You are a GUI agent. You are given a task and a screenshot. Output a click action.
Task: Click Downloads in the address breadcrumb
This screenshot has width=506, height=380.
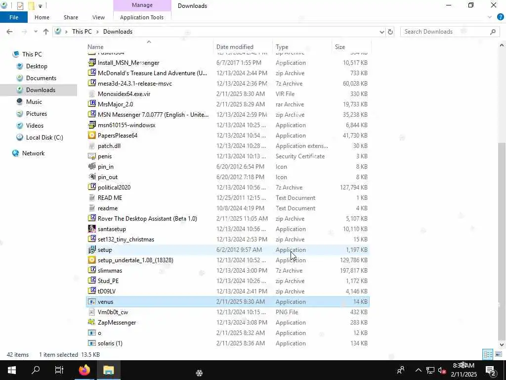point(118,32)
